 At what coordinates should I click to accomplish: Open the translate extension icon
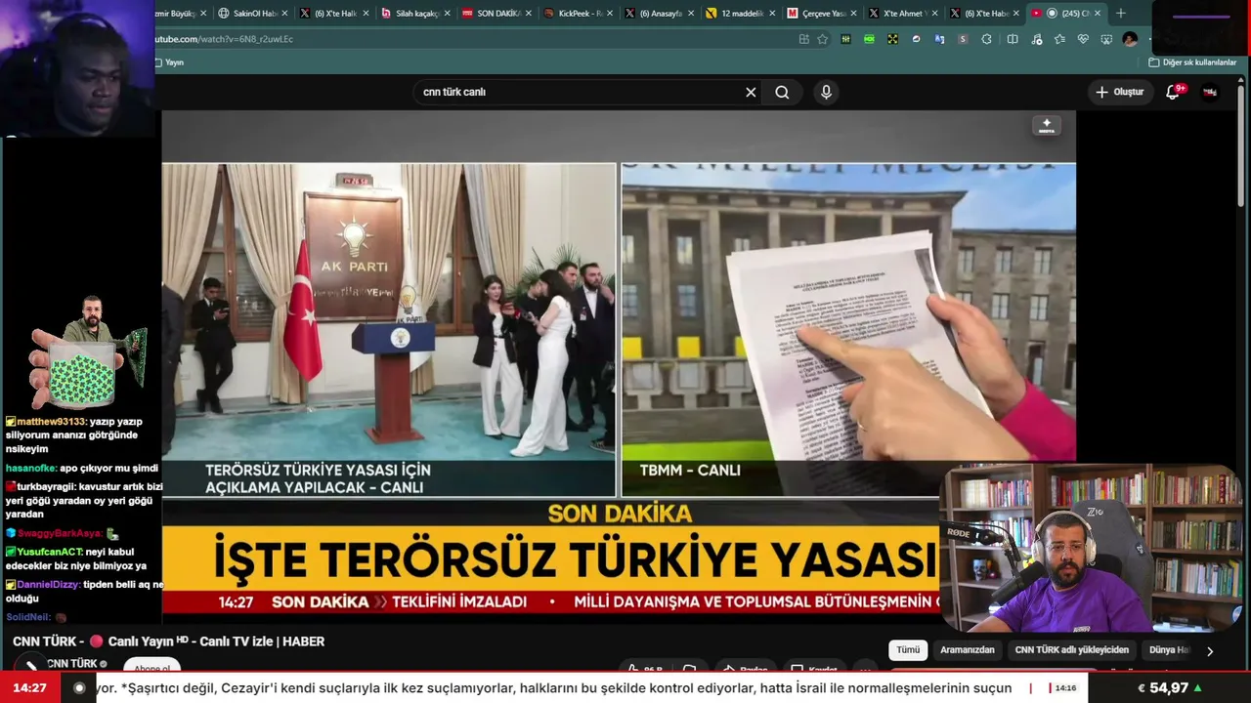tap(939, 39)
